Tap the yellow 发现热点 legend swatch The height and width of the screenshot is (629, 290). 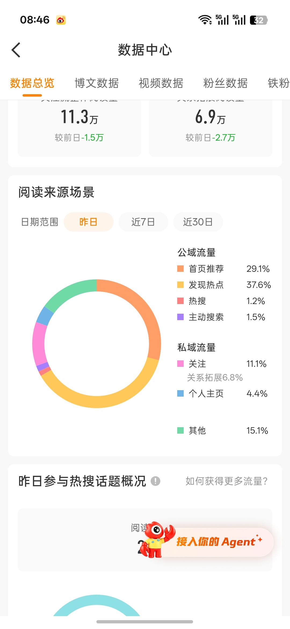pyautogui.click(x=180, y=285)
